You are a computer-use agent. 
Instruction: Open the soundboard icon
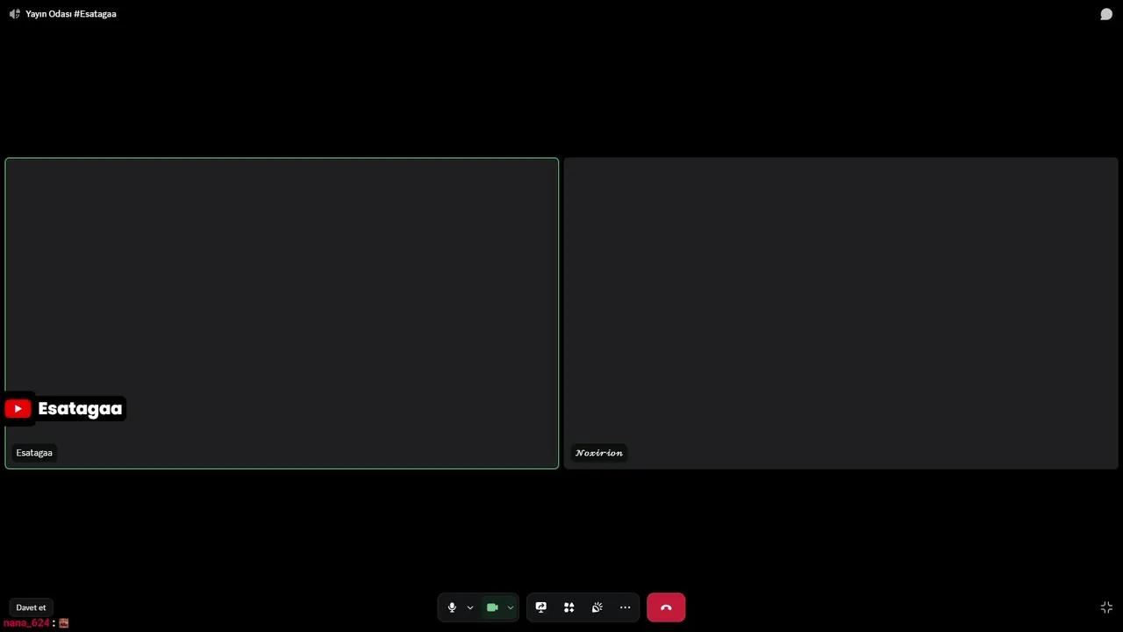[597, 607]
